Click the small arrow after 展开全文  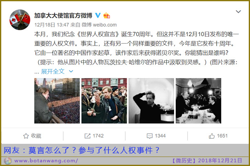pos(71,71)
